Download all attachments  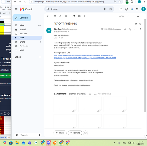(x=90, y=94)
